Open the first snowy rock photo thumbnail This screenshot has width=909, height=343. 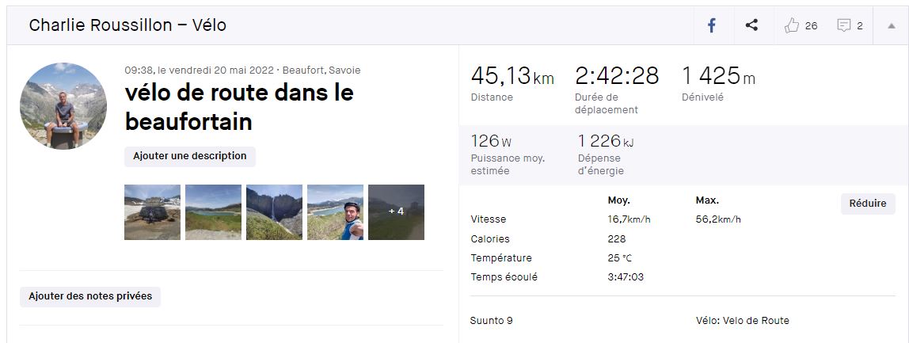(x=153, y=212)
